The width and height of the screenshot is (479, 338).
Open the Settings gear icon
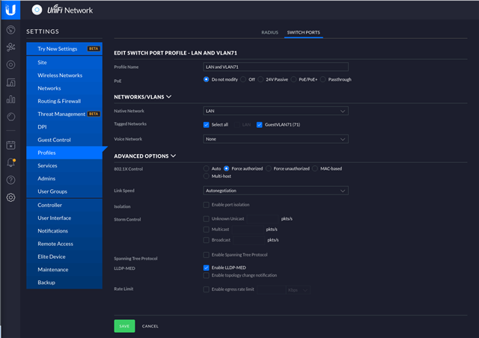[11, 197]
